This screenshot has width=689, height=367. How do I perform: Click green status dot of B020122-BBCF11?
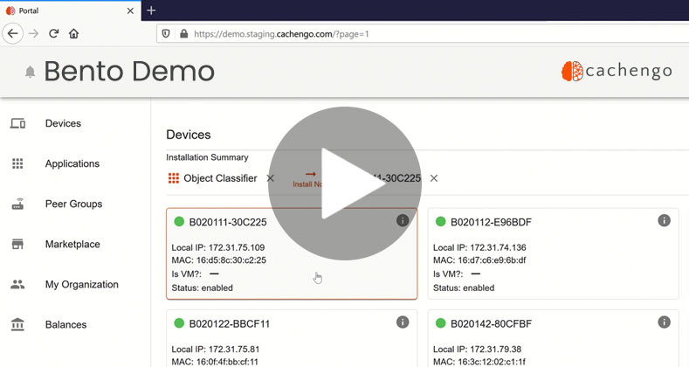pyautogui.click(x=179, y=323)
